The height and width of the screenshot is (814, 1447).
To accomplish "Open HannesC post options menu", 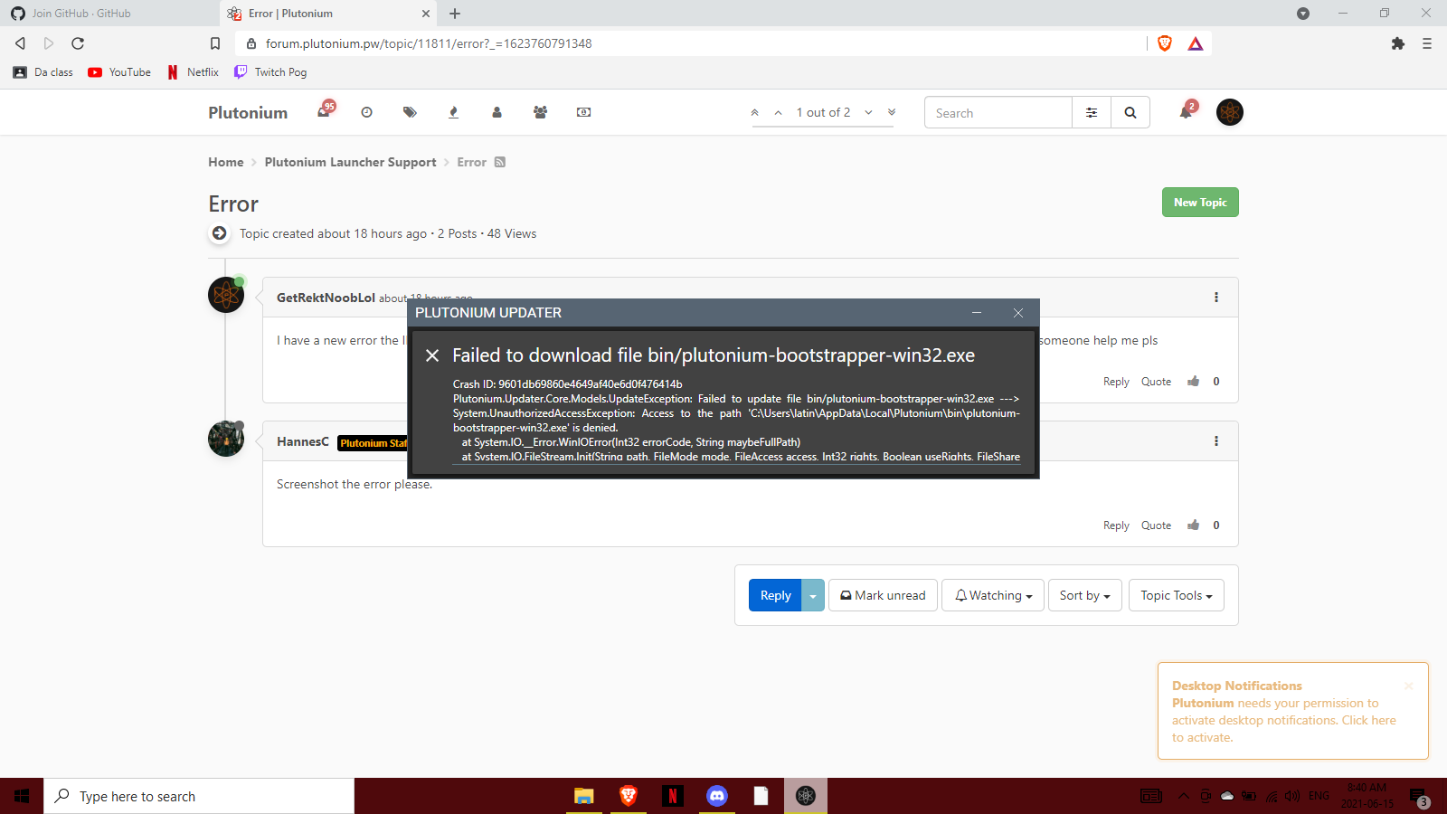I will [x=1216, y=441].
